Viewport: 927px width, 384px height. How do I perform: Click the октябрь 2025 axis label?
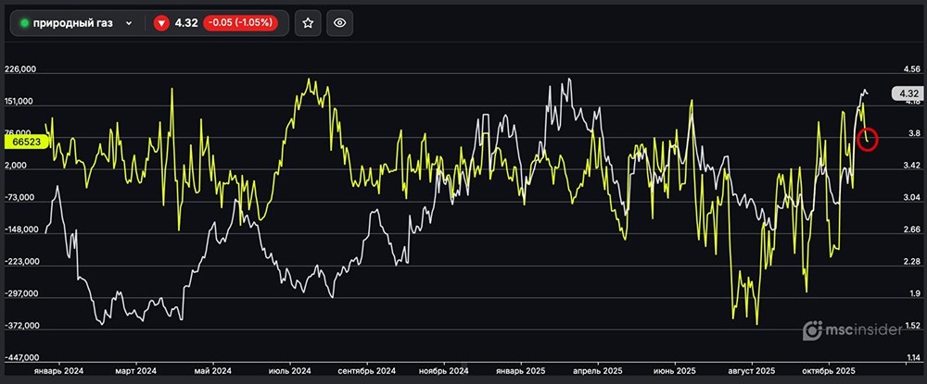tap(827, 370)
